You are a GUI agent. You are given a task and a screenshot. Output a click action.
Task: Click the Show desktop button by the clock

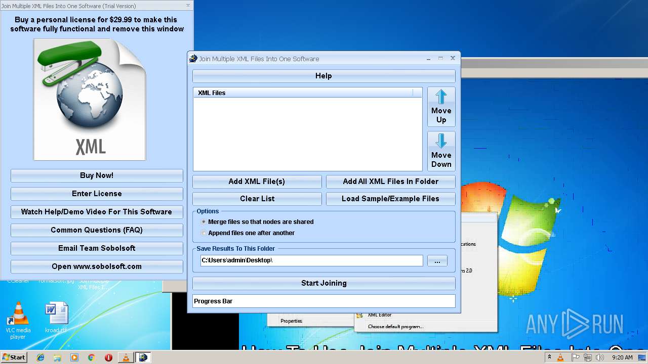(642, 357)
